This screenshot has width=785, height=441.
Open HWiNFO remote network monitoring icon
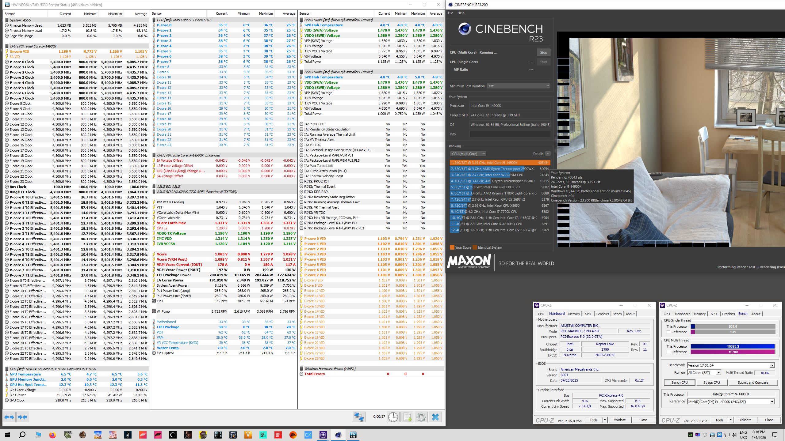359,417
